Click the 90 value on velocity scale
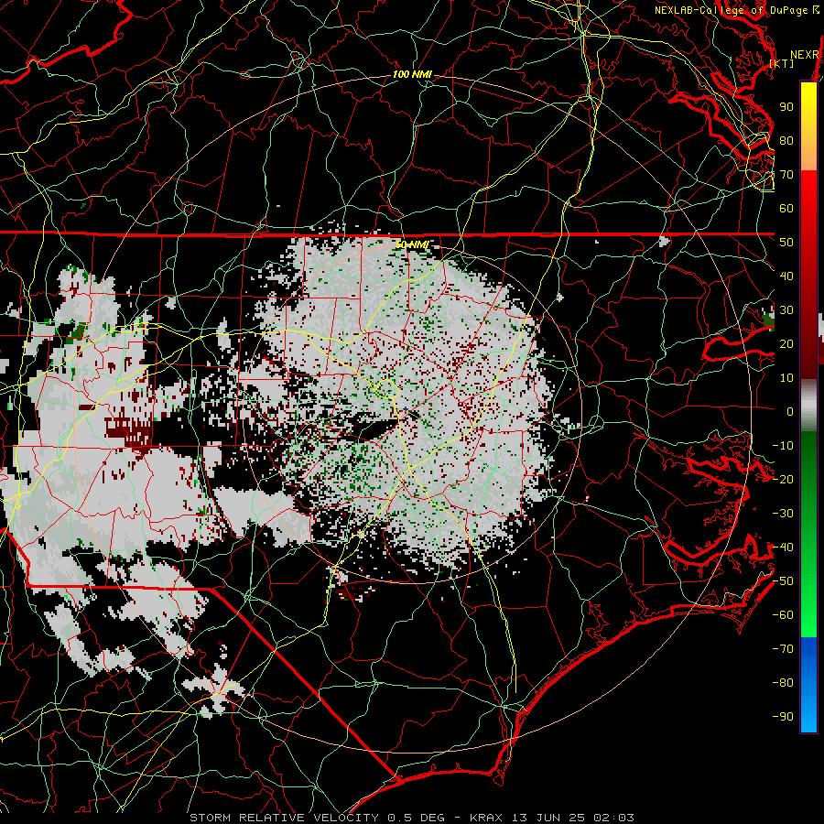 786,107
